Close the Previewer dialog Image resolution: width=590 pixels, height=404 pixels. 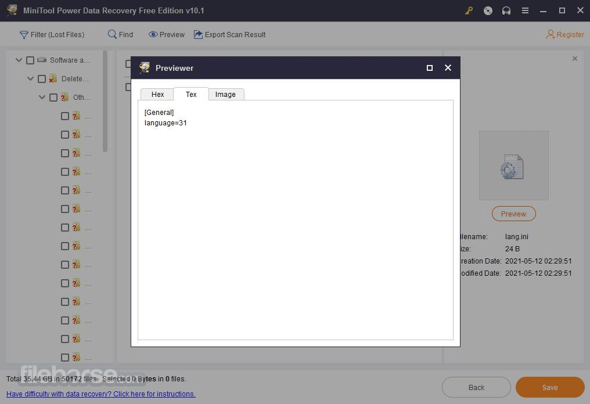coord(448,68)
